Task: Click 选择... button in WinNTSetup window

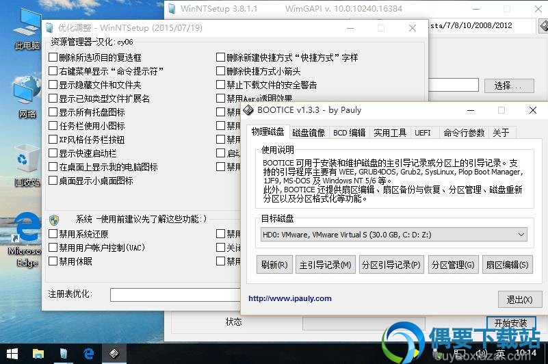Action: (x=509, y=86)
